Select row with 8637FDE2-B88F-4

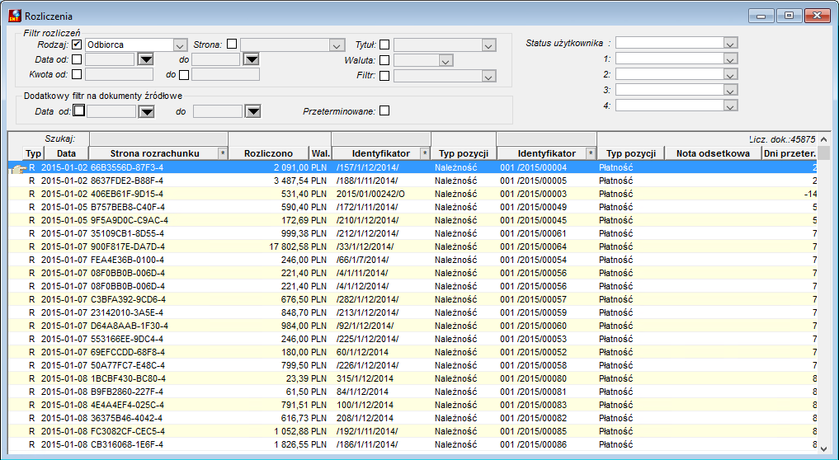point(412,181)
